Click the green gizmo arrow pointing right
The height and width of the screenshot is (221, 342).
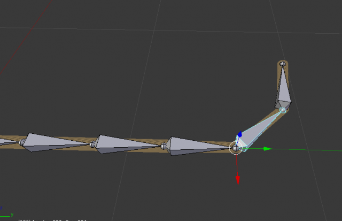coord(267,149)
